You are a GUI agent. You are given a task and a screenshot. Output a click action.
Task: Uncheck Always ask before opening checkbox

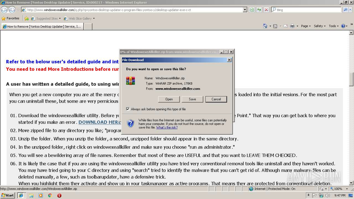128,109
